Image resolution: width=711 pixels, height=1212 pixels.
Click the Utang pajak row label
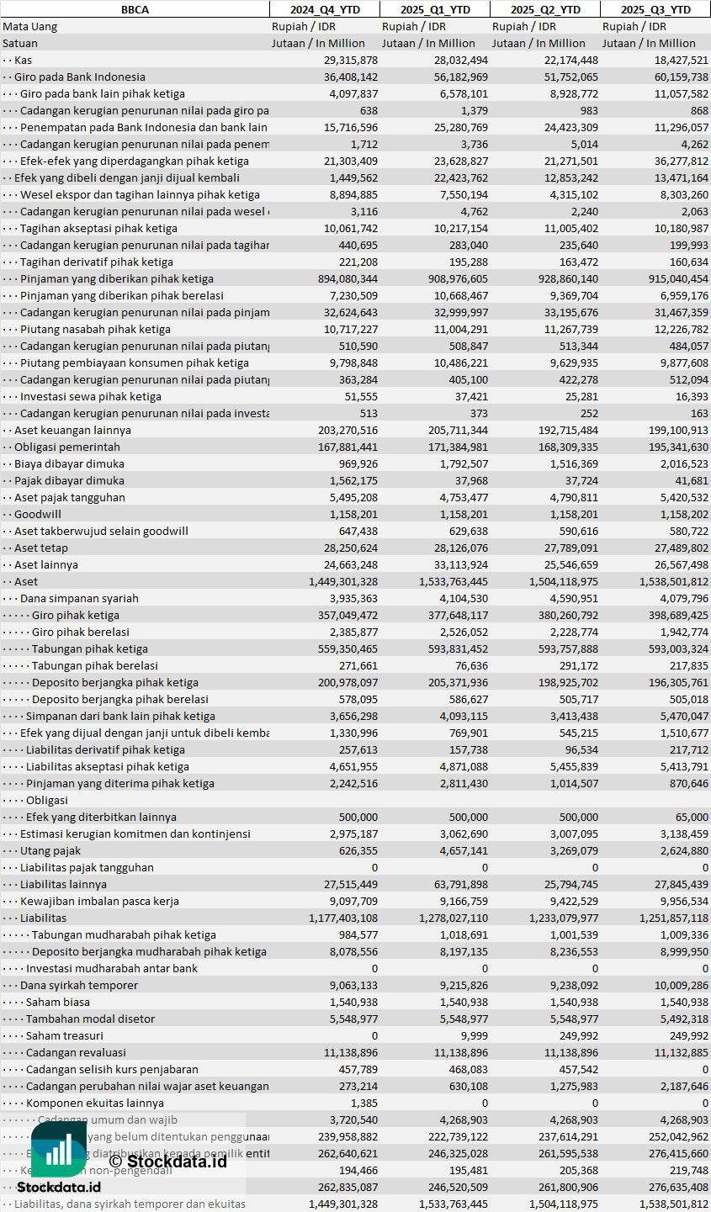(50, 850)
